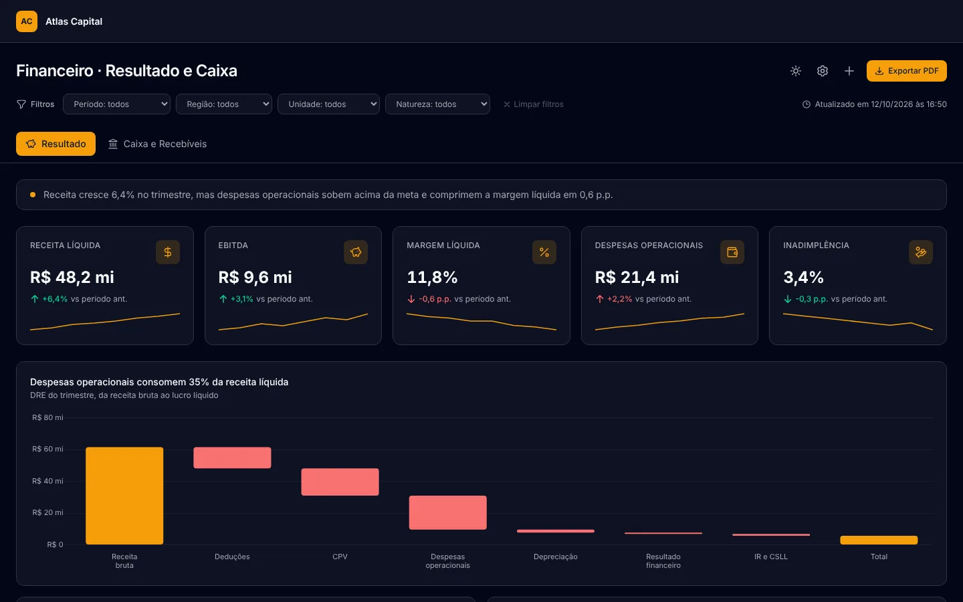Select the Total waterfall bar
Image resolution: width=963 pixels, height=602 pixels.
click(879, 540)
